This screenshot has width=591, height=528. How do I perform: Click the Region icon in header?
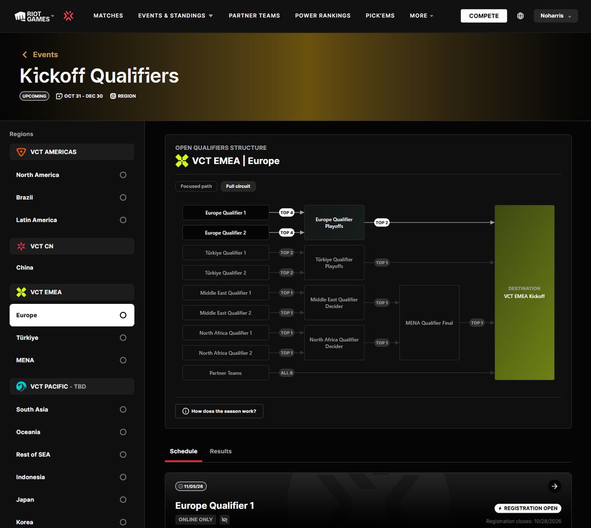113,96
